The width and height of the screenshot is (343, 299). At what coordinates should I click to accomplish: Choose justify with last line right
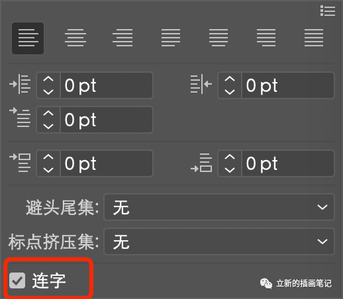coord(266,38)
